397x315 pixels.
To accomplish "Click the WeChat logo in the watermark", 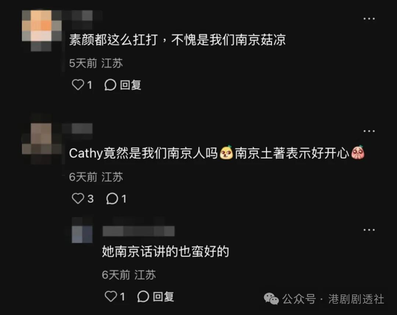I will point(271,299).
